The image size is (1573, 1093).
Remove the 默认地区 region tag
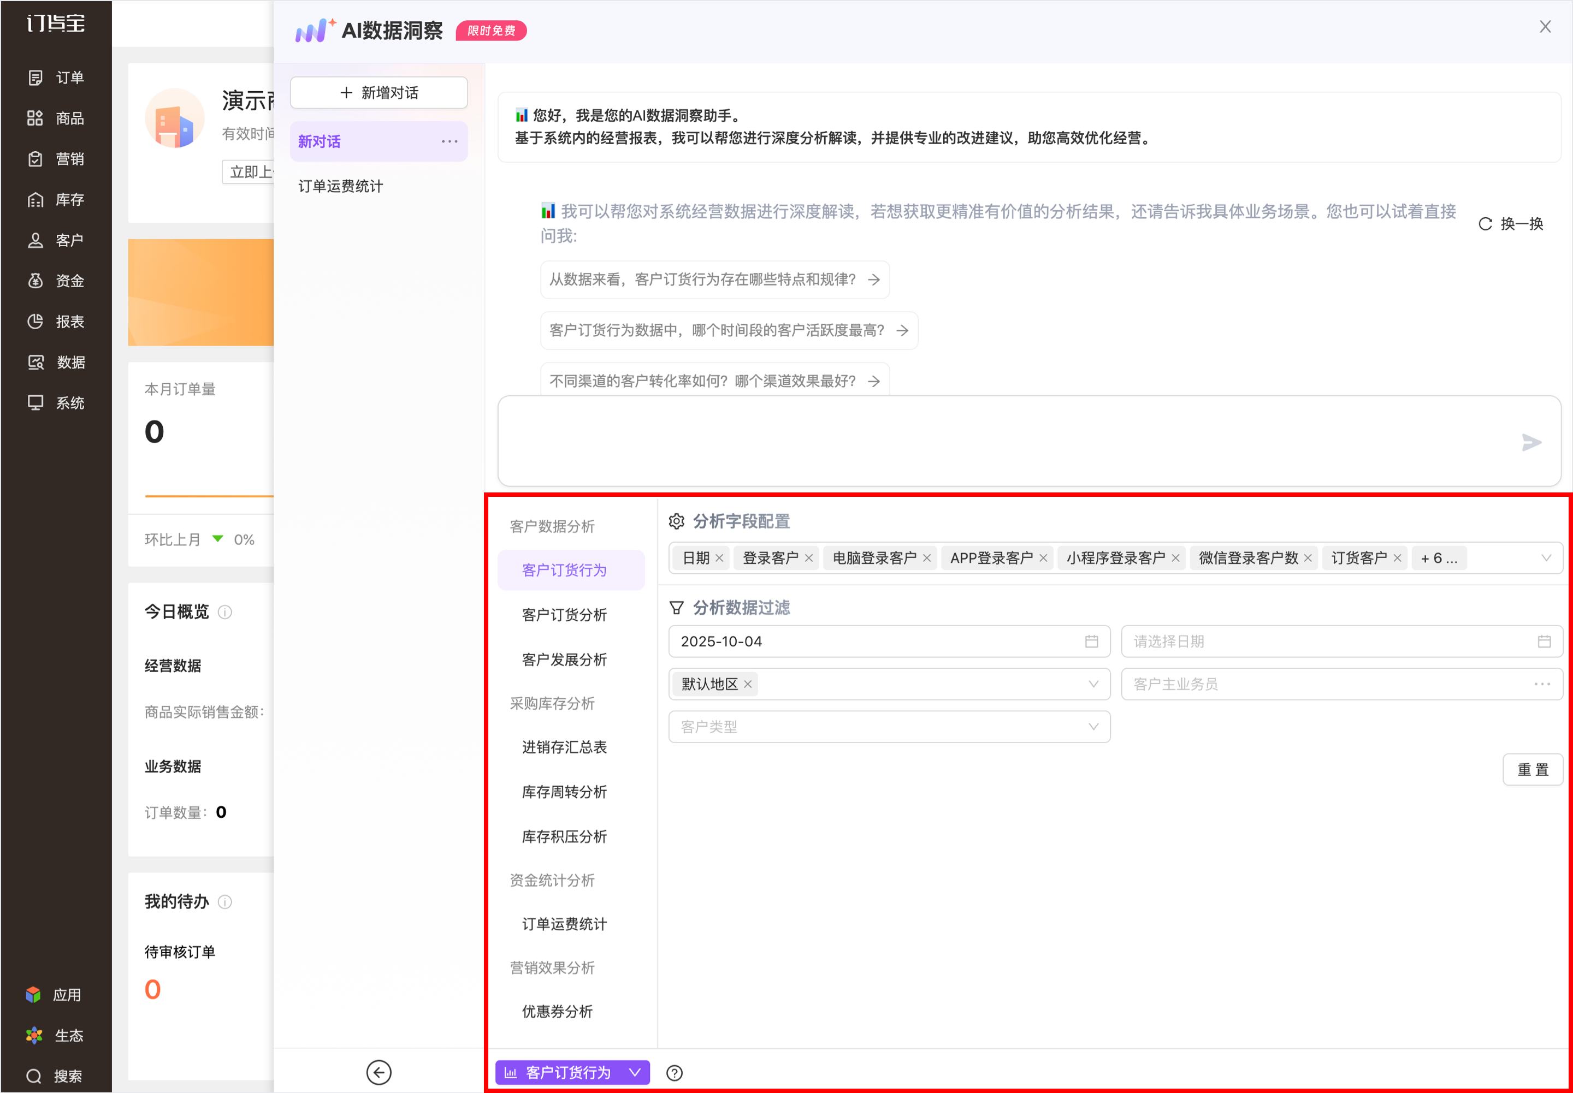748,684
